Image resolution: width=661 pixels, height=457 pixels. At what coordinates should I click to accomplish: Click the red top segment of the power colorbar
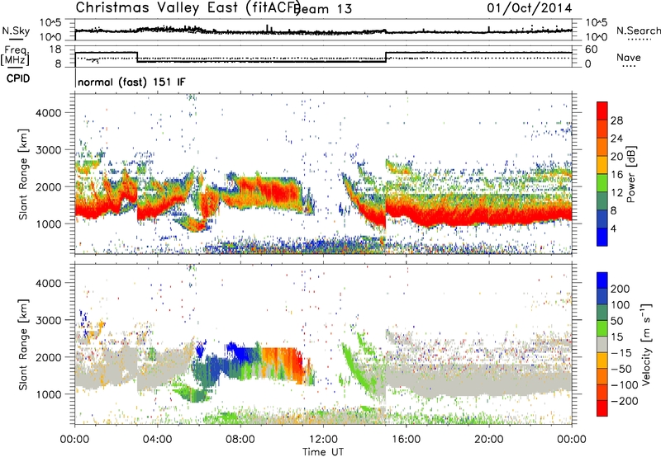pyautogui.click(x=602, y=111)
